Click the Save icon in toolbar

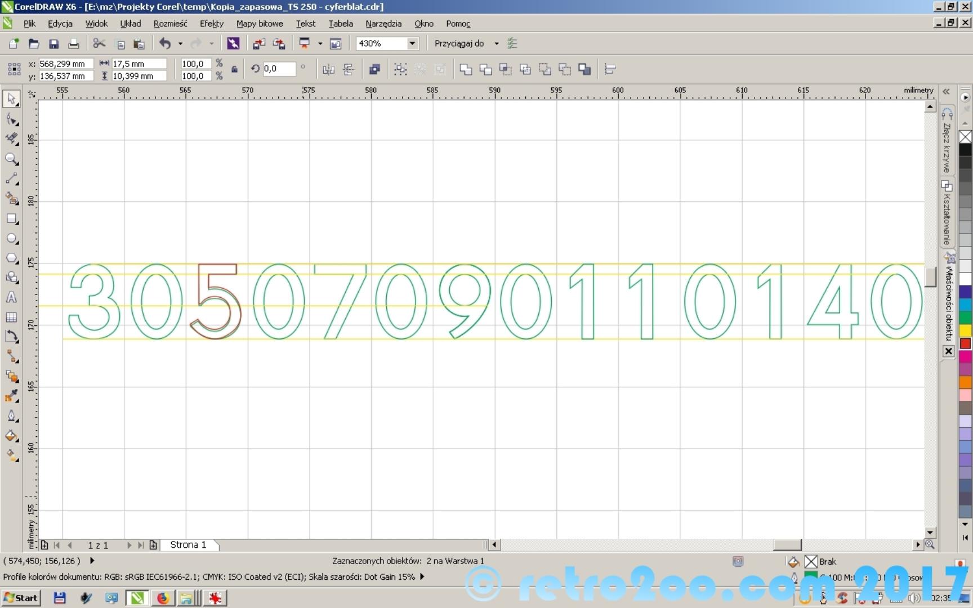[53, 44]
